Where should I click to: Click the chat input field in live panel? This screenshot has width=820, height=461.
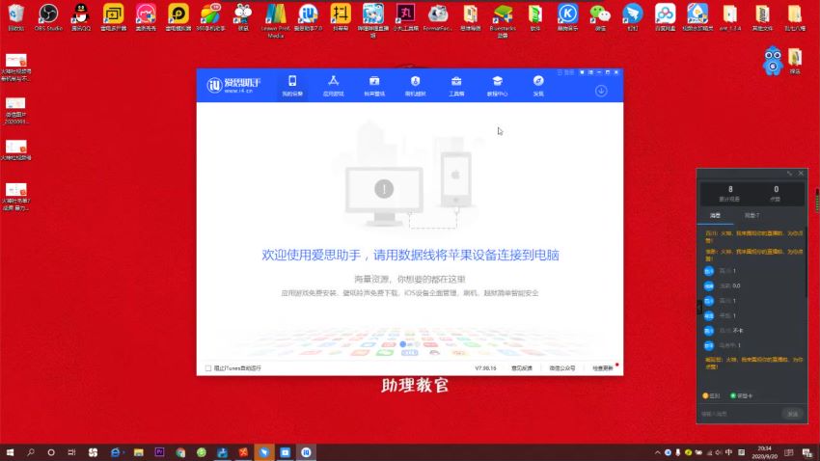tap(740, 414)
